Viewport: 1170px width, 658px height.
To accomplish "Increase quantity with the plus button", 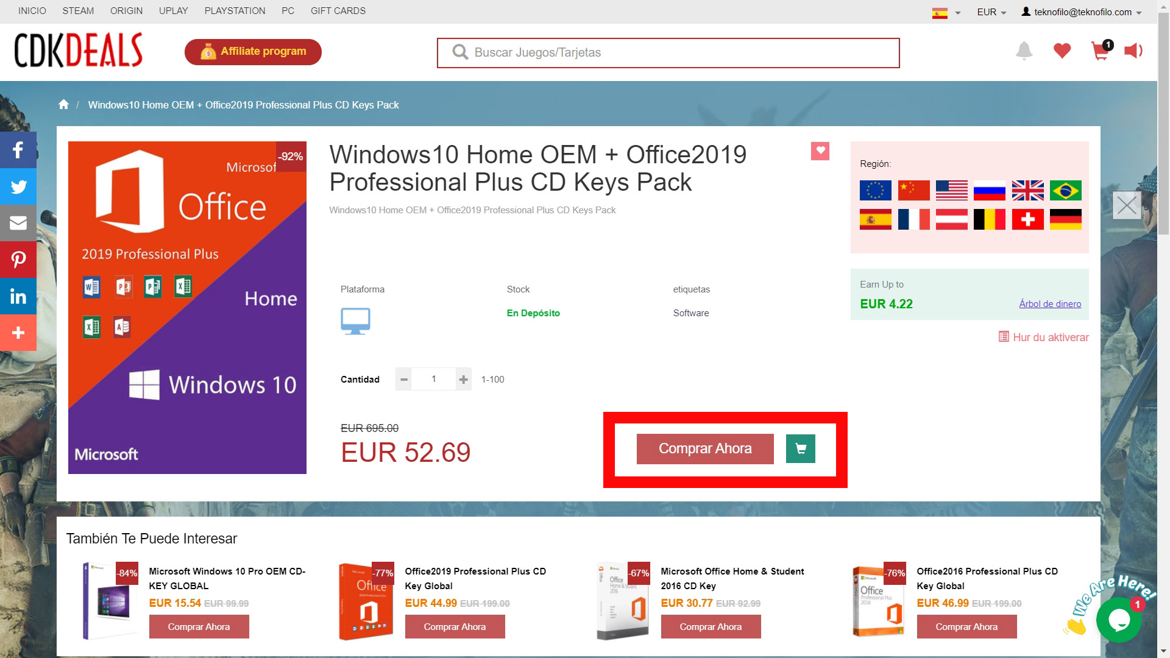I will pos(464,380).
